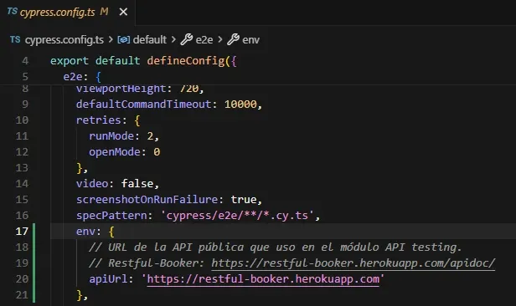Click line number 17 in gutter

(x=22, y=231)
